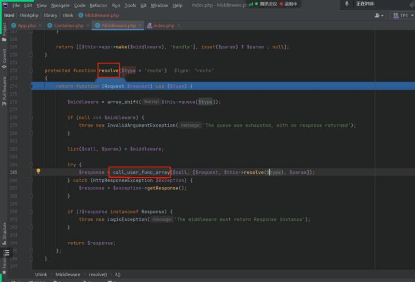
Task: Click the PhpStorm logo icon
Action: point(6,5)
